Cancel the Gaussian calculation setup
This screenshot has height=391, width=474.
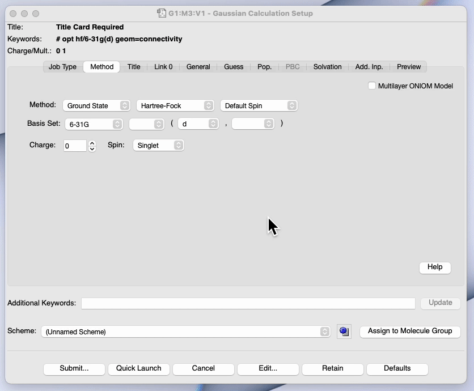pyautogui.click(x=204, y=369)
